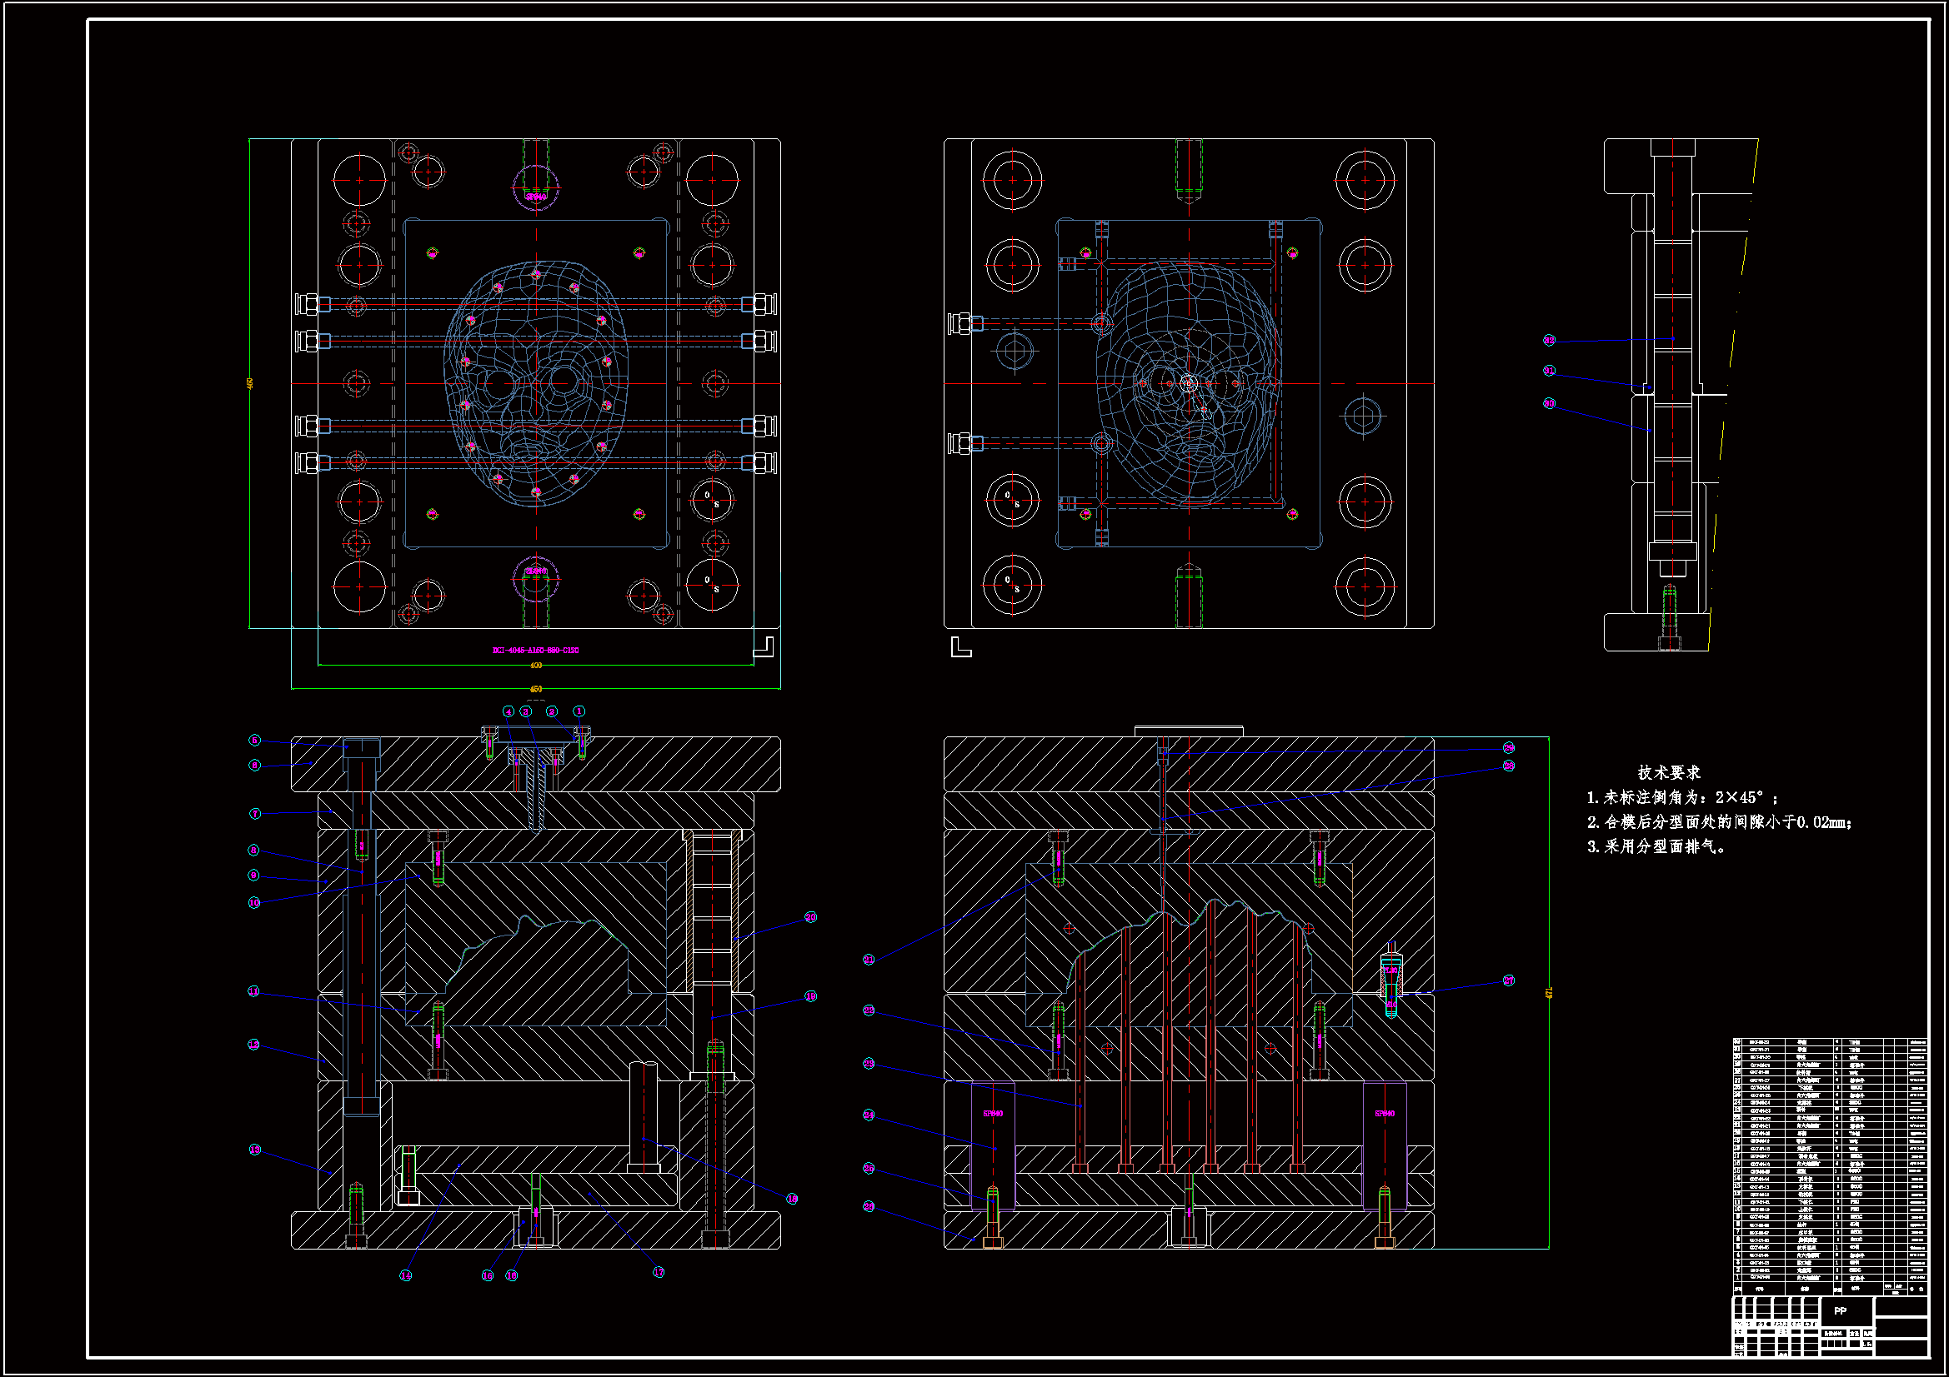Click the PP material cell in title block

[x=1841, y=1311]
